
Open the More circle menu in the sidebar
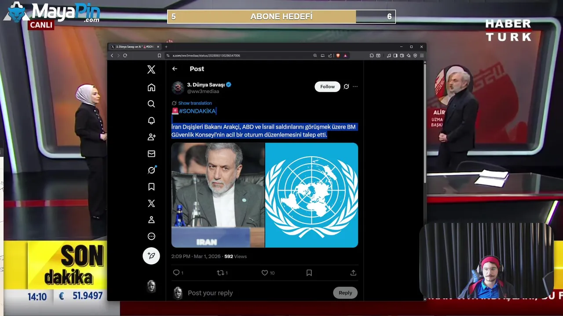[151, 237]
